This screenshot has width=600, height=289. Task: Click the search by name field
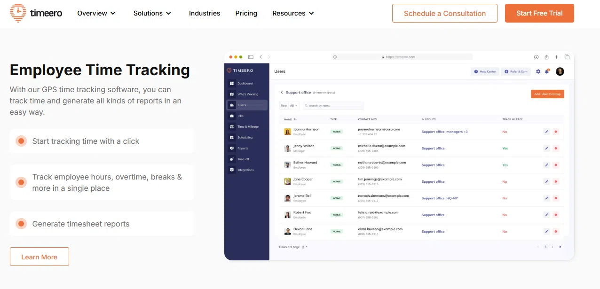point(334,106)
